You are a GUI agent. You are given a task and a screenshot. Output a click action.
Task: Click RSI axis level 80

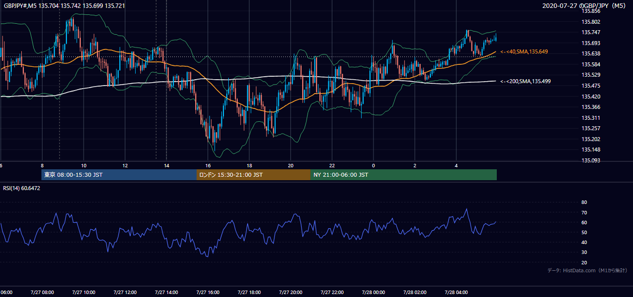[584, 202]
